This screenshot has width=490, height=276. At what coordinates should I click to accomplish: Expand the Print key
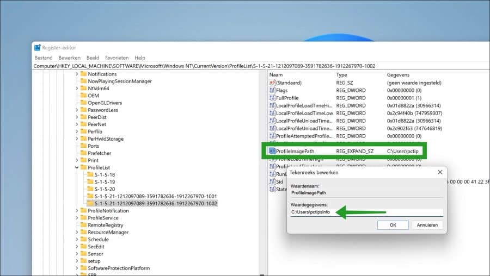pyautogui.click(x=77, y=160)
